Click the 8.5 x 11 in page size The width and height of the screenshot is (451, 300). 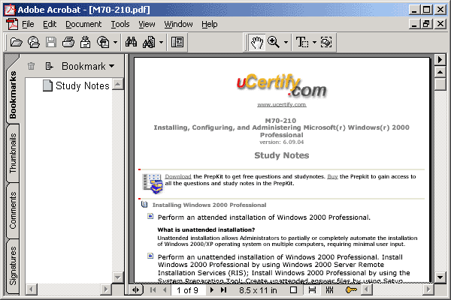258,290
